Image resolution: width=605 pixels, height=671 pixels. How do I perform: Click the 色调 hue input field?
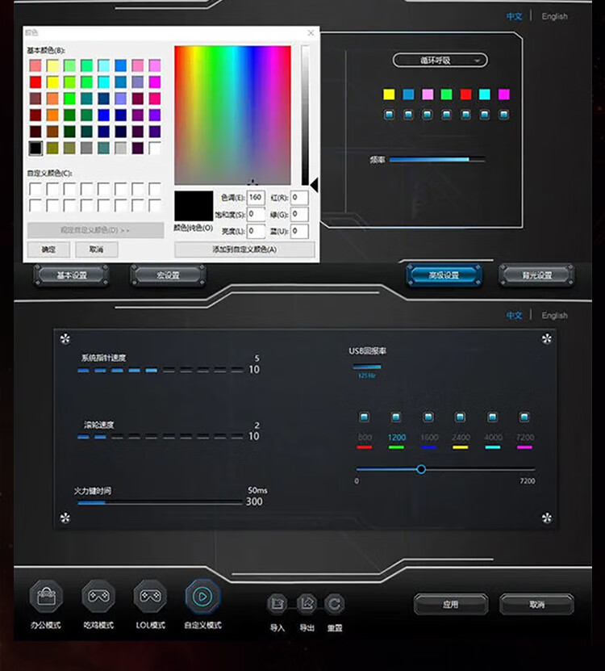pyautogui.click(x=256, y=197)
